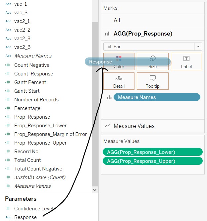Image resolution: width=207 pixels, height=221 pixels.
Task: Select the Confidence Level parameter
Action: [33, 209]
